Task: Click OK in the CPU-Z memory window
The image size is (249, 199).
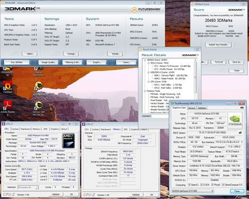Action: coord(151,195)
